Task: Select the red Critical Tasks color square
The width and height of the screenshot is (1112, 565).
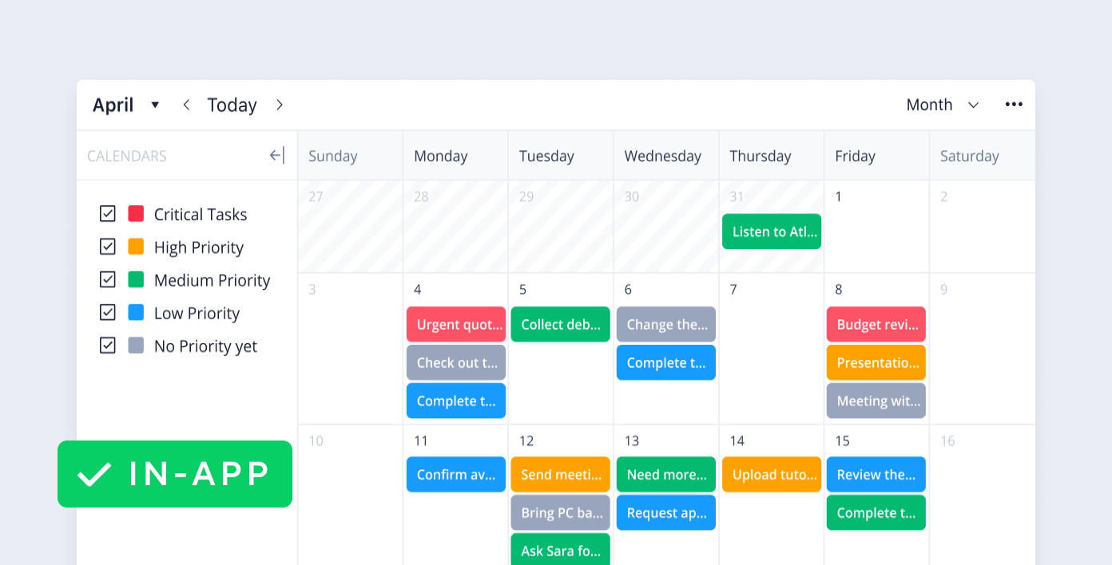Action: point(136,213)
